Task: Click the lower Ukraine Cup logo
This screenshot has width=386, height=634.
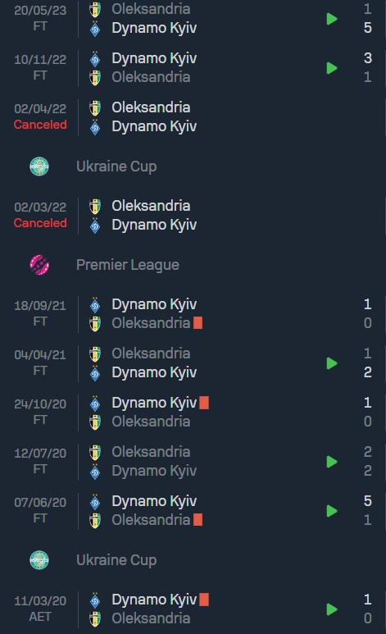Action: (39, 560)
